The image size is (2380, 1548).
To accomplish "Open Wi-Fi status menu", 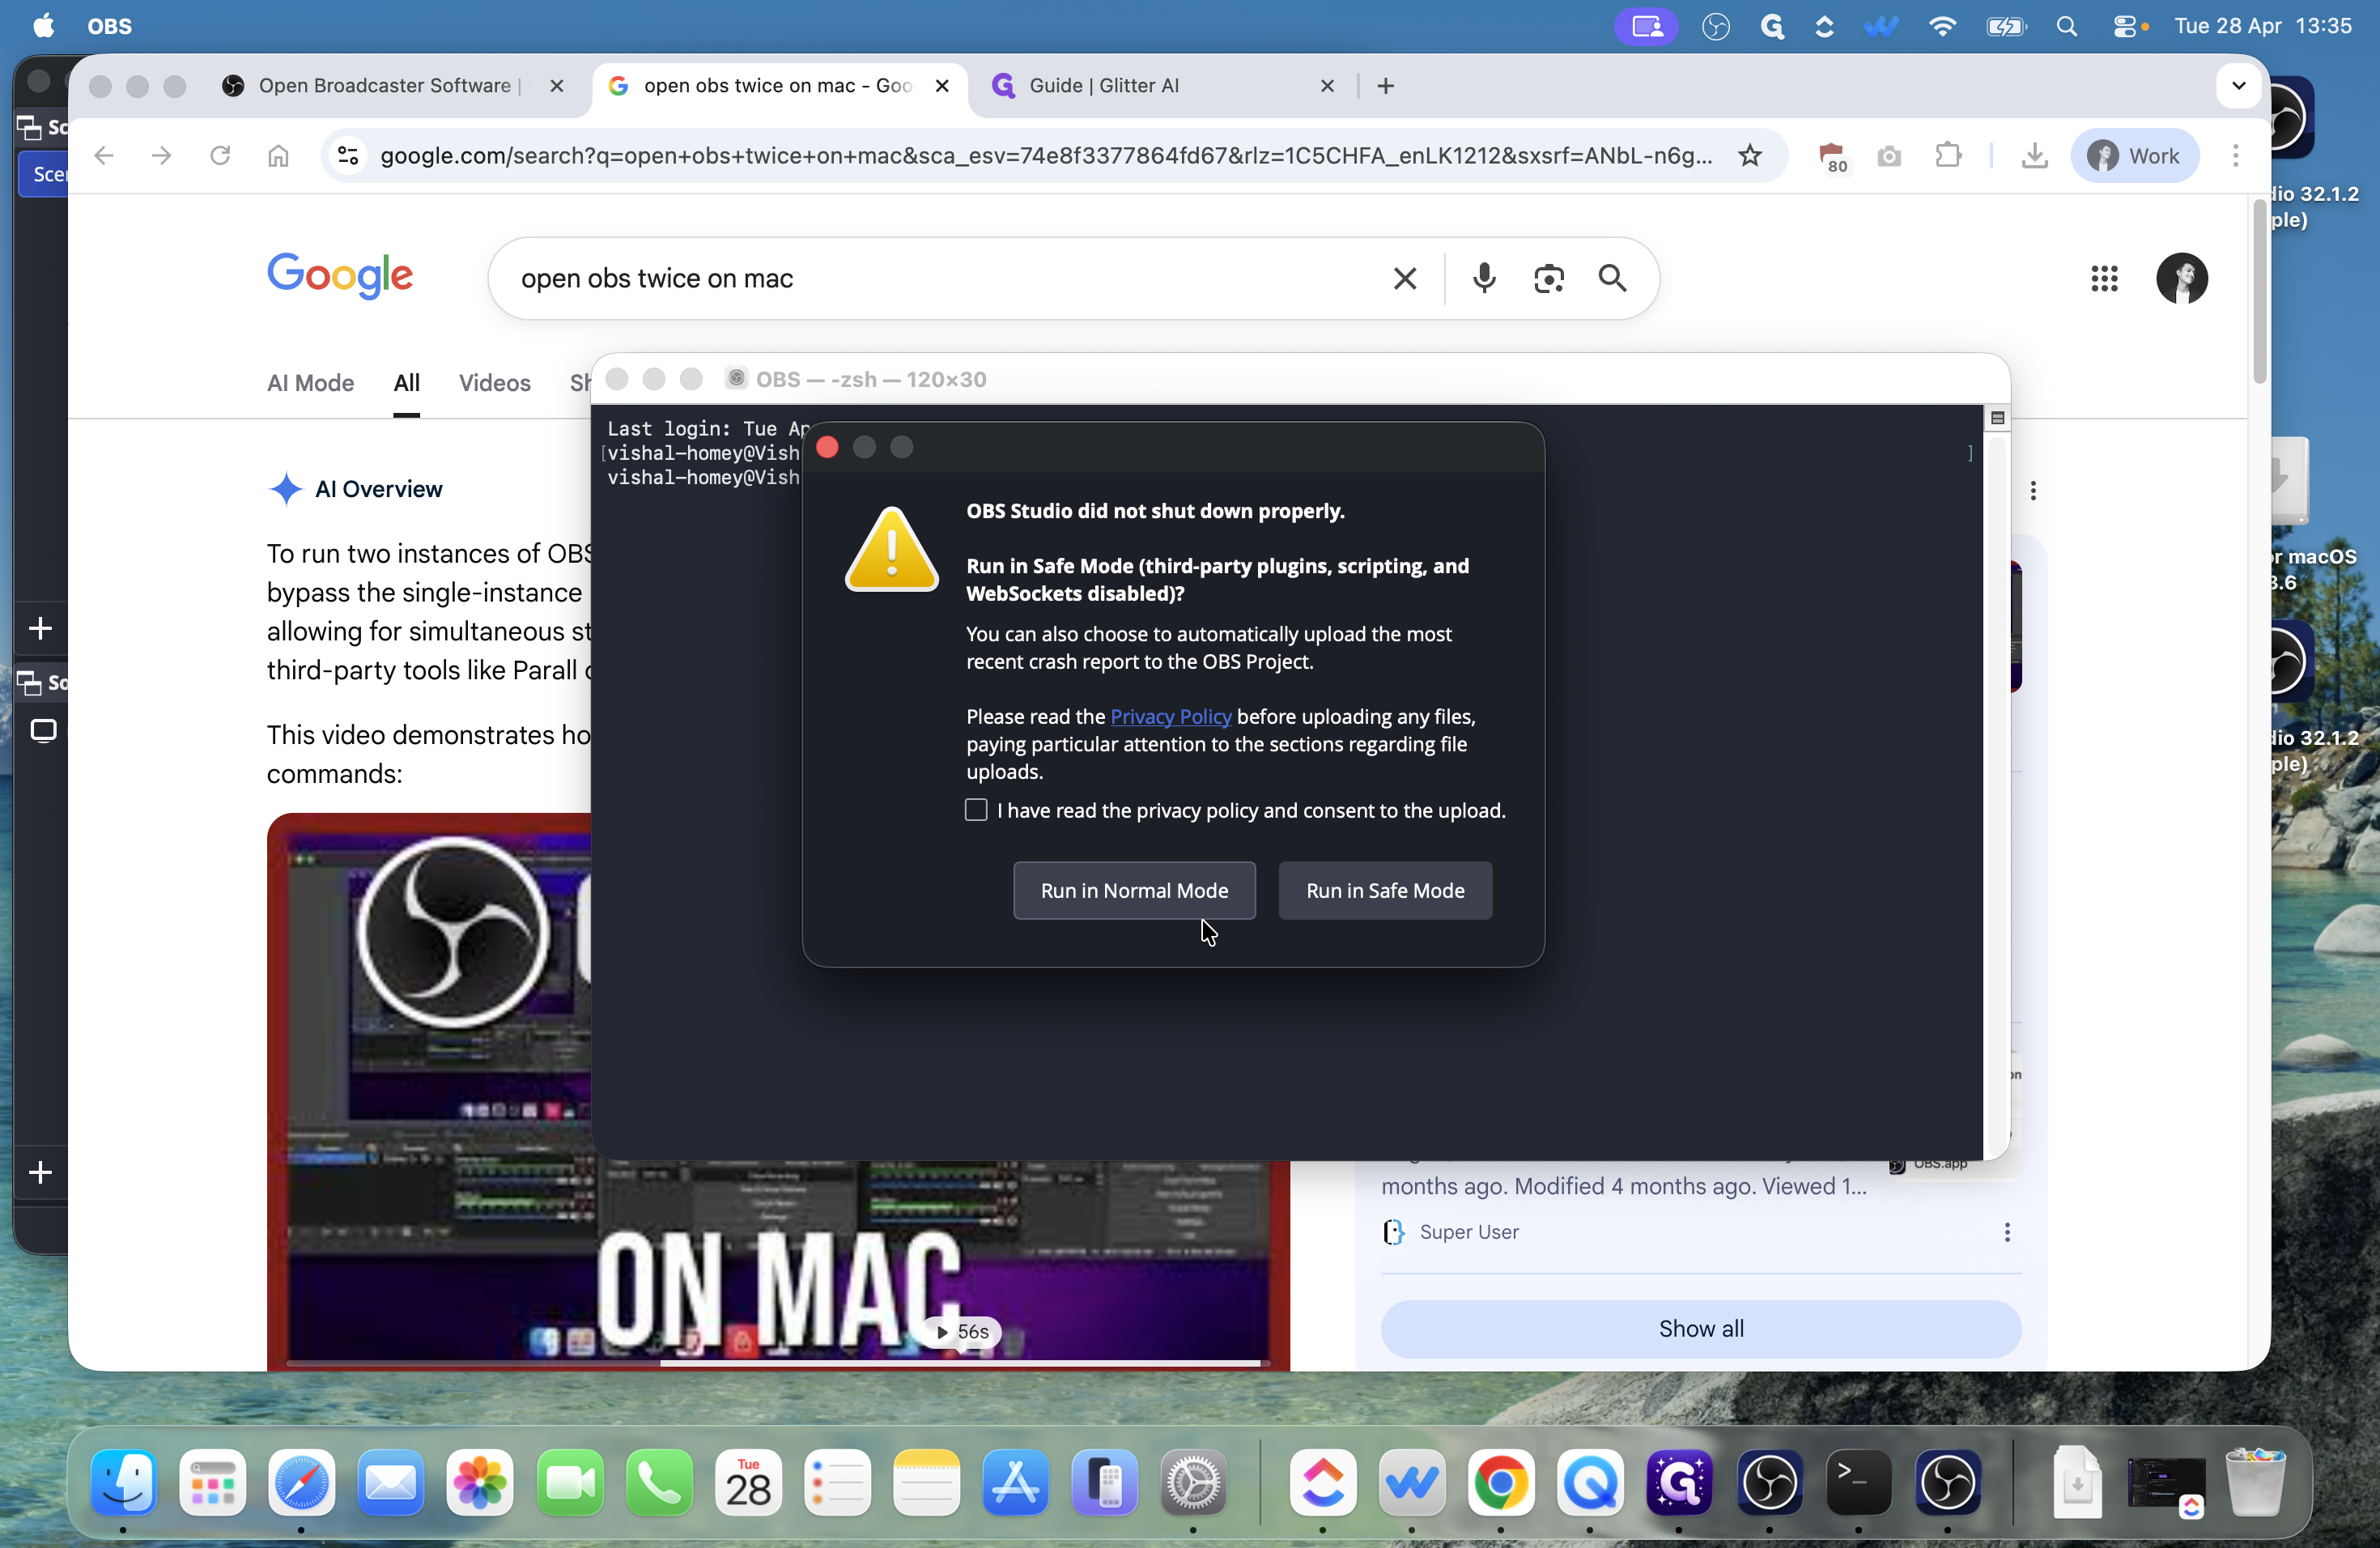I will click(x=1941, y=26).
